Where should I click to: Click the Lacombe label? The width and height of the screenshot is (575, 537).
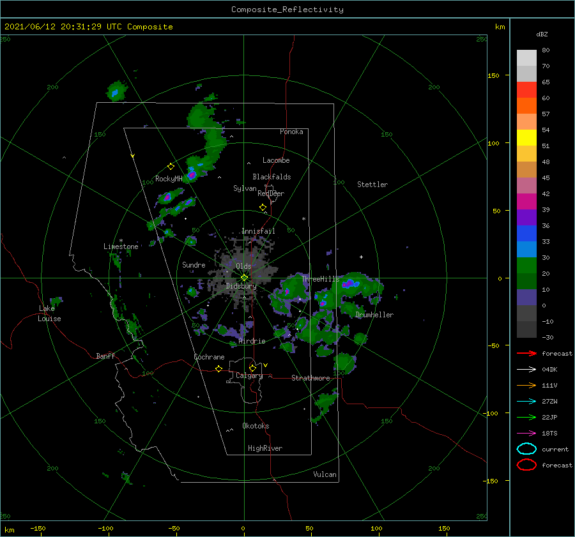(276, 160)
